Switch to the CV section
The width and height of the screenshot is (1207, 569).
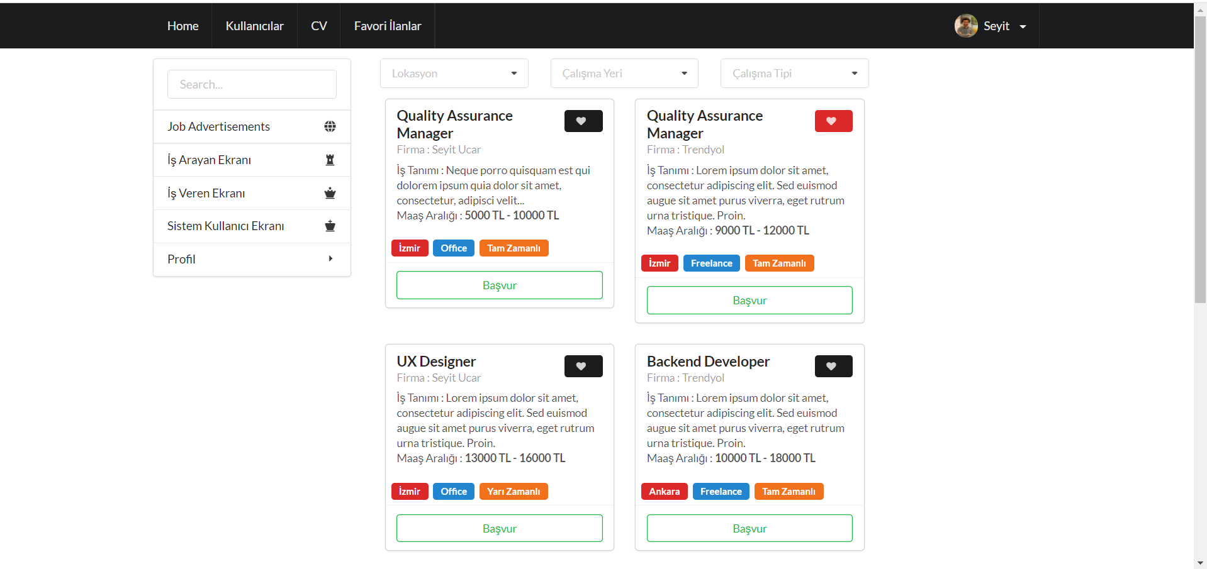[318, 26]
